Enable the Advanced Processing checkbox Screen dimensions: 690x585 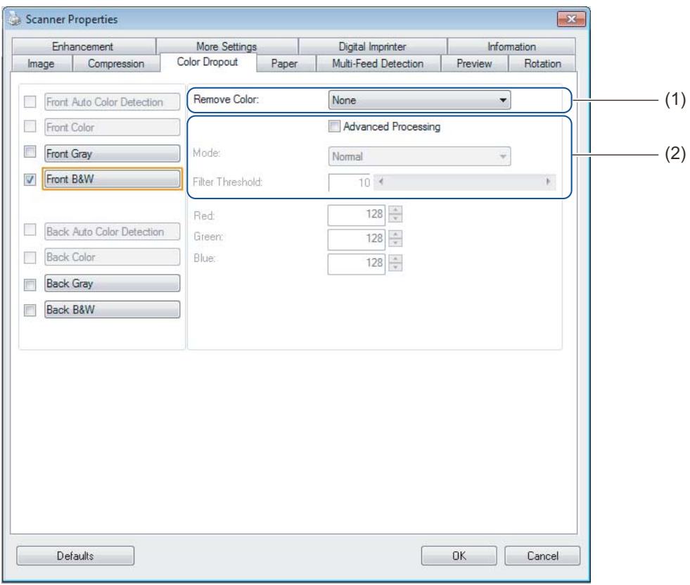[334, 127]
